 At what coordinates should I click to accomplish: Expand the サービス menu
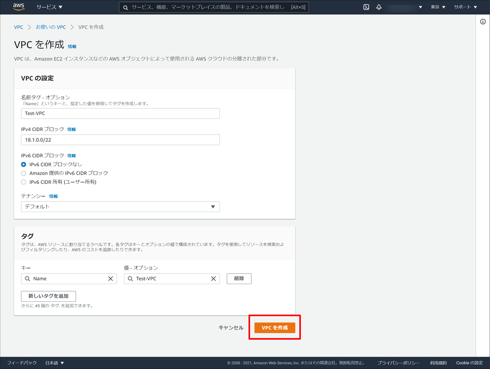pyautogui.click(x=49, y=7)
